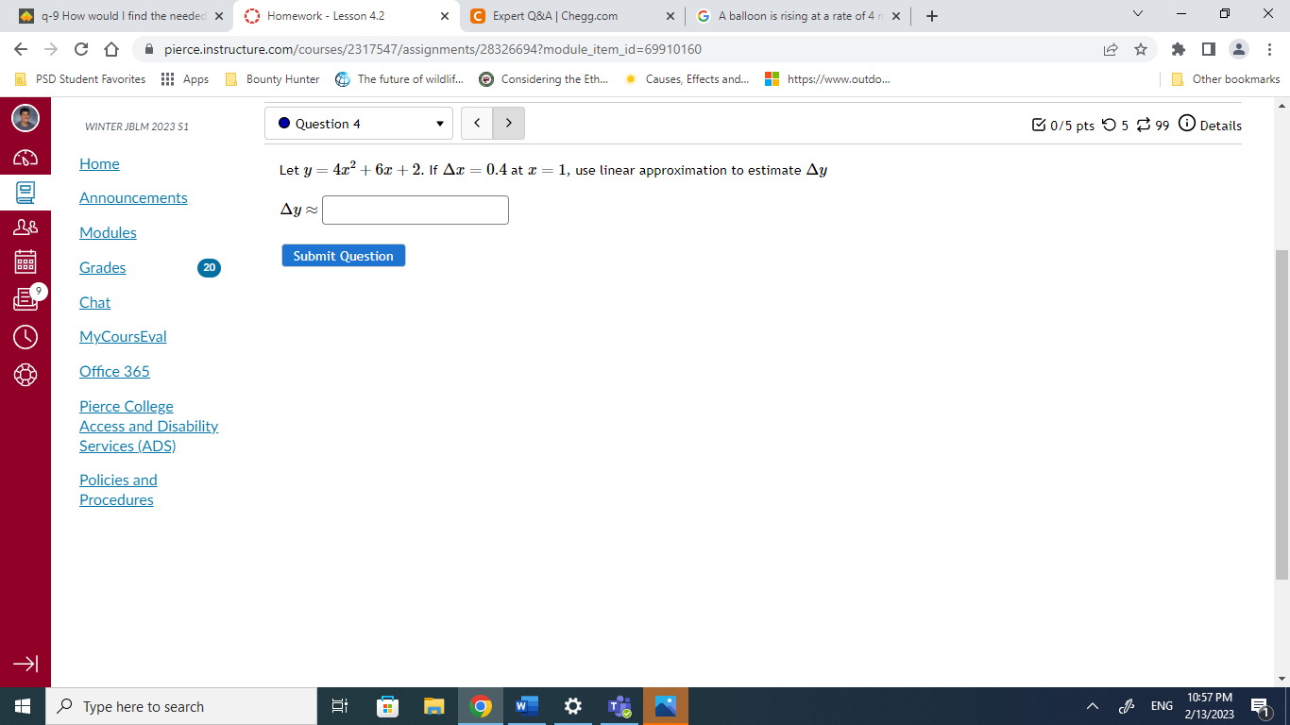Screen dimensions: 1290x725
Task: Click the ENG language indicator
Action: point(1162,706)
